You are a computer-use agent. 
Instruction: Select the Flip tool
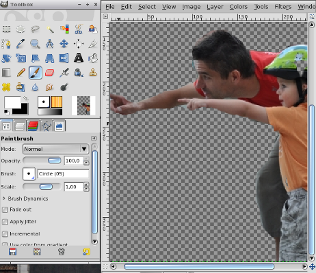pyautogui.click(x=64, y=58)
